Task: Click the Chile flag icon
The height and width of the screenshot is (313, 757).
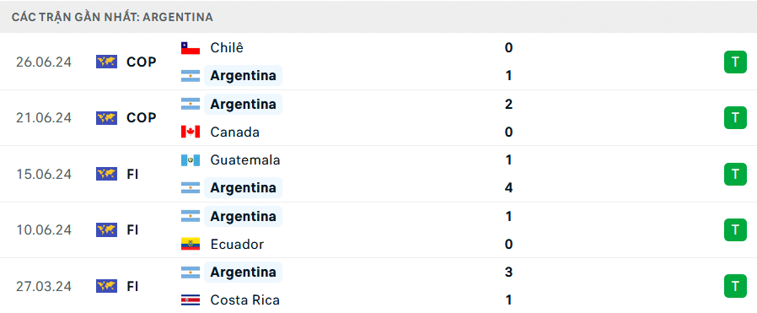Action: click(191, 48)
